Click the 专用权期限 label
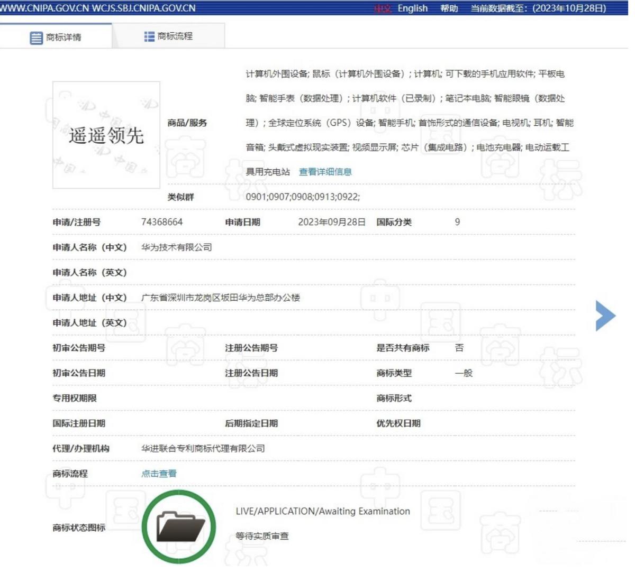The height and width of the screenshot is (573, 635). tap(75, 398)
